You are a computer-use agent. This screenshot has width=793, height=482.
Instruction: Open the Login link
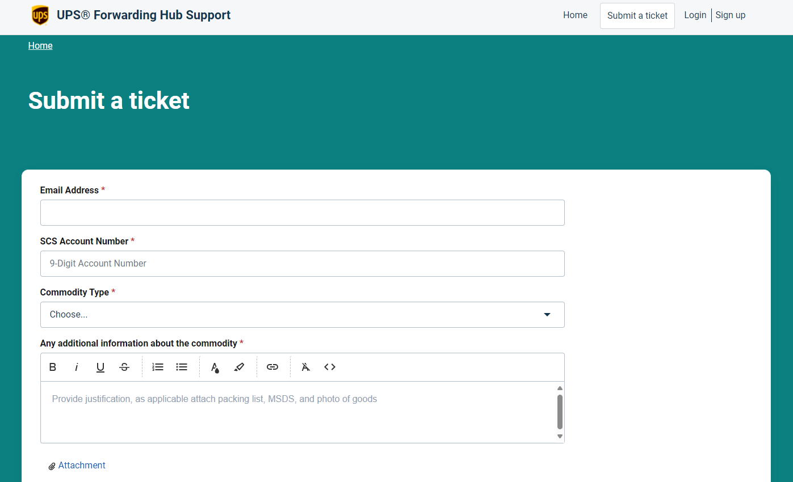pyautogui.click(x=695, y=15)
